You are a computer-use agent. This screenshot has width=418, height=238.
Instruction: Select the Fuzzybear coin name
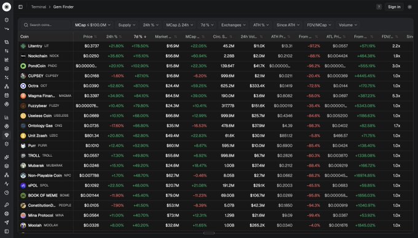pos(37,106)
